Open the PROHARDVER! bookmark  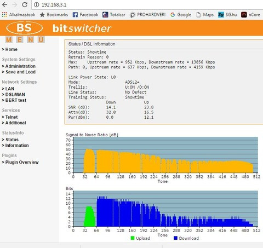(x=148, y=15)
